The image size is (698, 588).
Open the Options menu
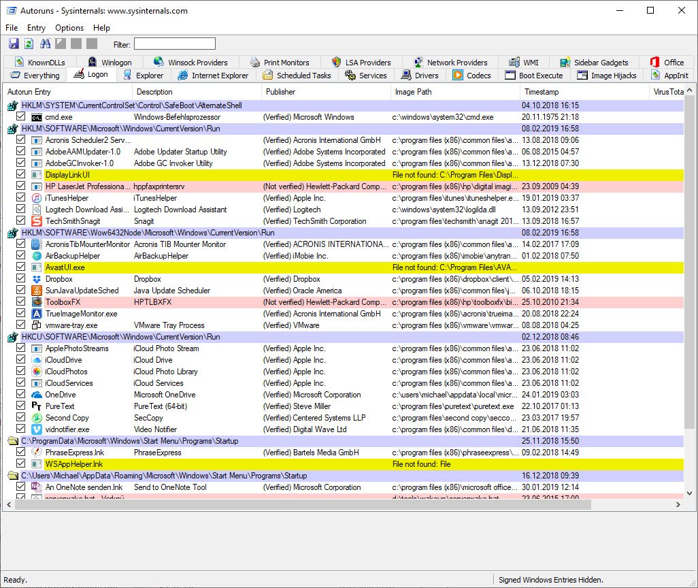click(69, 28)
